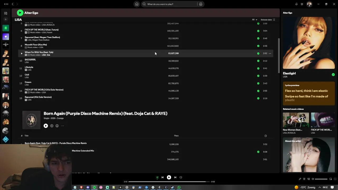
Task: Click the LISA artist link under Elastigirl
Action: [285, 77]
